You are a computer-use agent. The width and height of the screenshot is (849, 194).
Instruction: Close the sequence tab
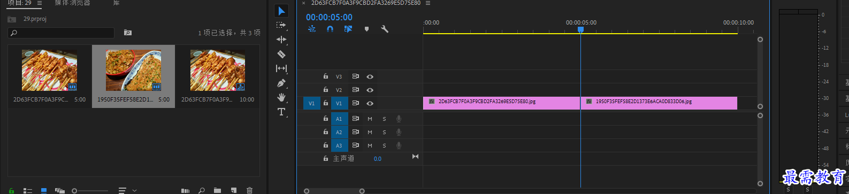click(303, 3)
